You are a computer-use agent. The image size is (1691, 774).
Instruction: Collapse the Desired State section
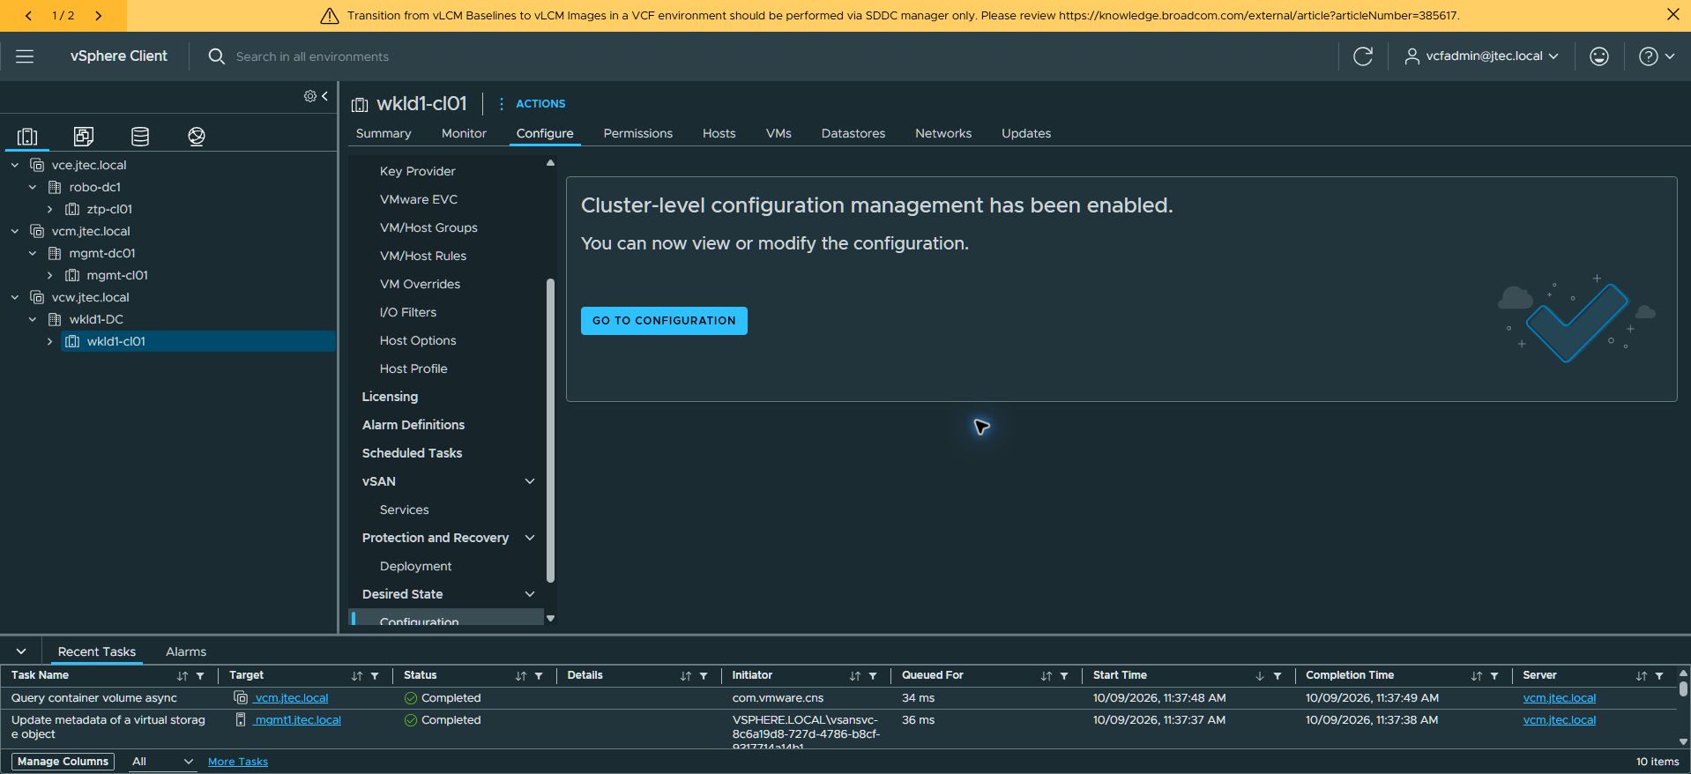530,594
